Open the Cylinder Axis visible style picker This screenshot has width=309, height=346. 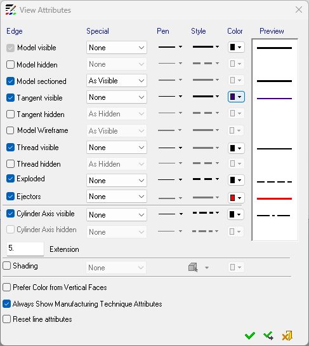[x=206, y=213]
